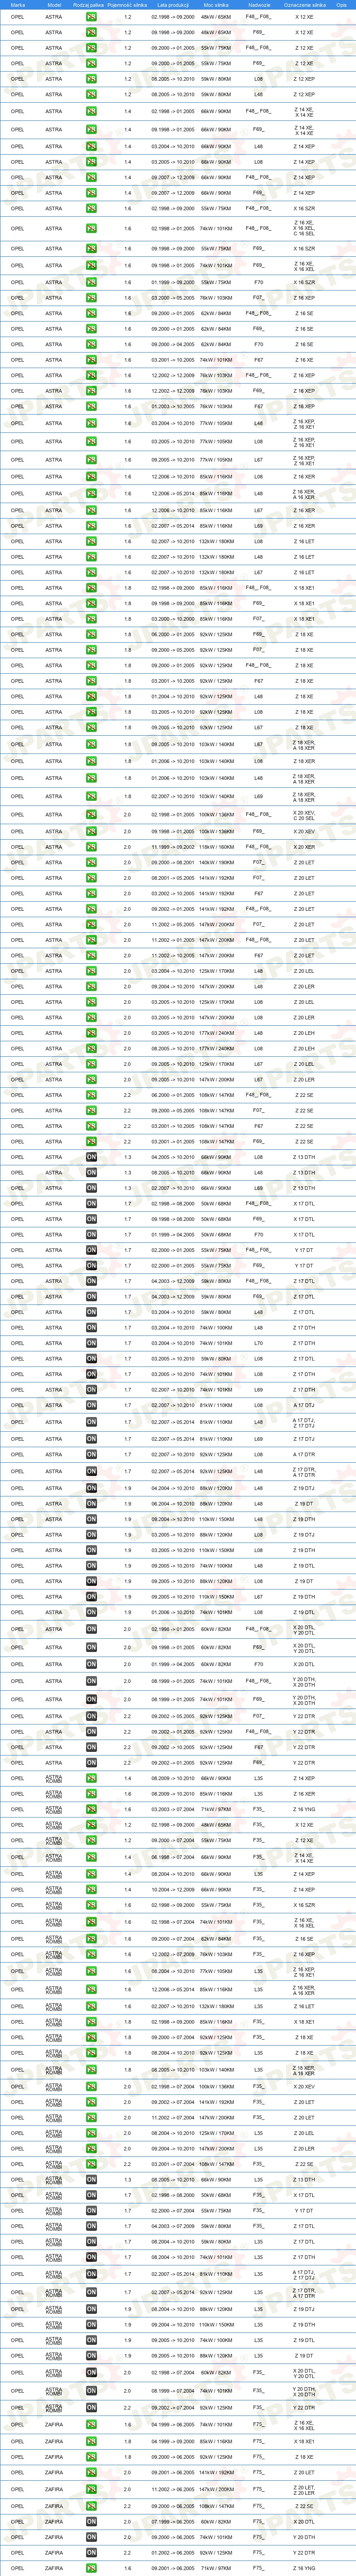Select ASTRA KOMBI X 16 SZR engine code cell

(304, 1904)
